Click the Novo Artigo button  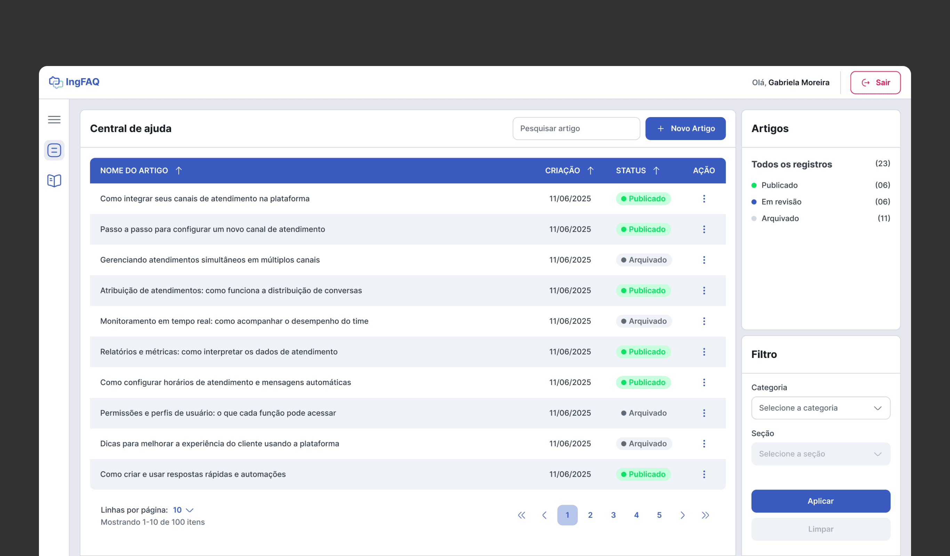click(x=685, y=129)
